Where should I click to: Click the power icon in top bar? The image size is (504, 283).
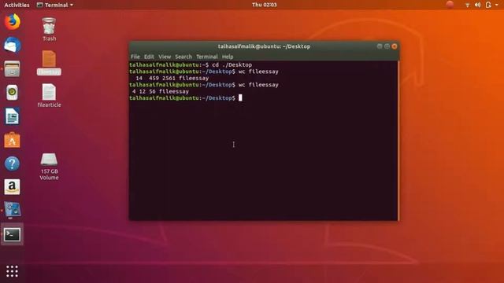coord(488,5)
